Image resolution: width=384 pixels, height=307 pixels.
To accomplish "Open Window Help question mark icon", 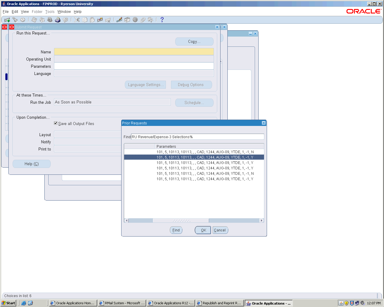I will pos(162,20).
